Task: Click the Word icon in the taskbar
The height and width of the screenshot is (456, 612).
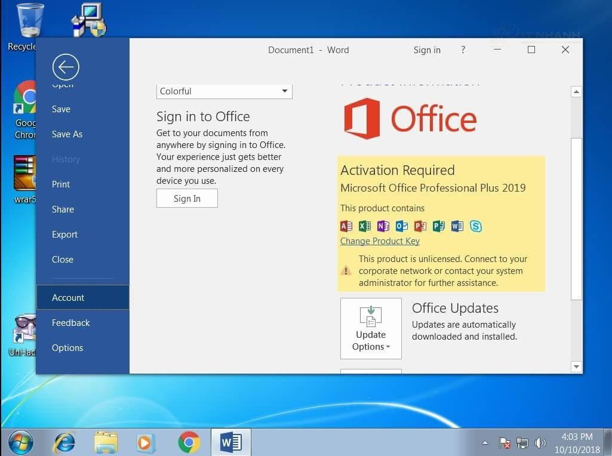Action: (230, 442)
